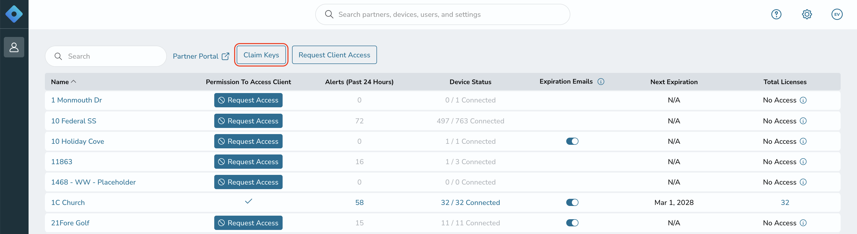Viewport: 857px width, 234px height.
Task: Click the Permission To Access Client header
Action: (x=248, y=82)
